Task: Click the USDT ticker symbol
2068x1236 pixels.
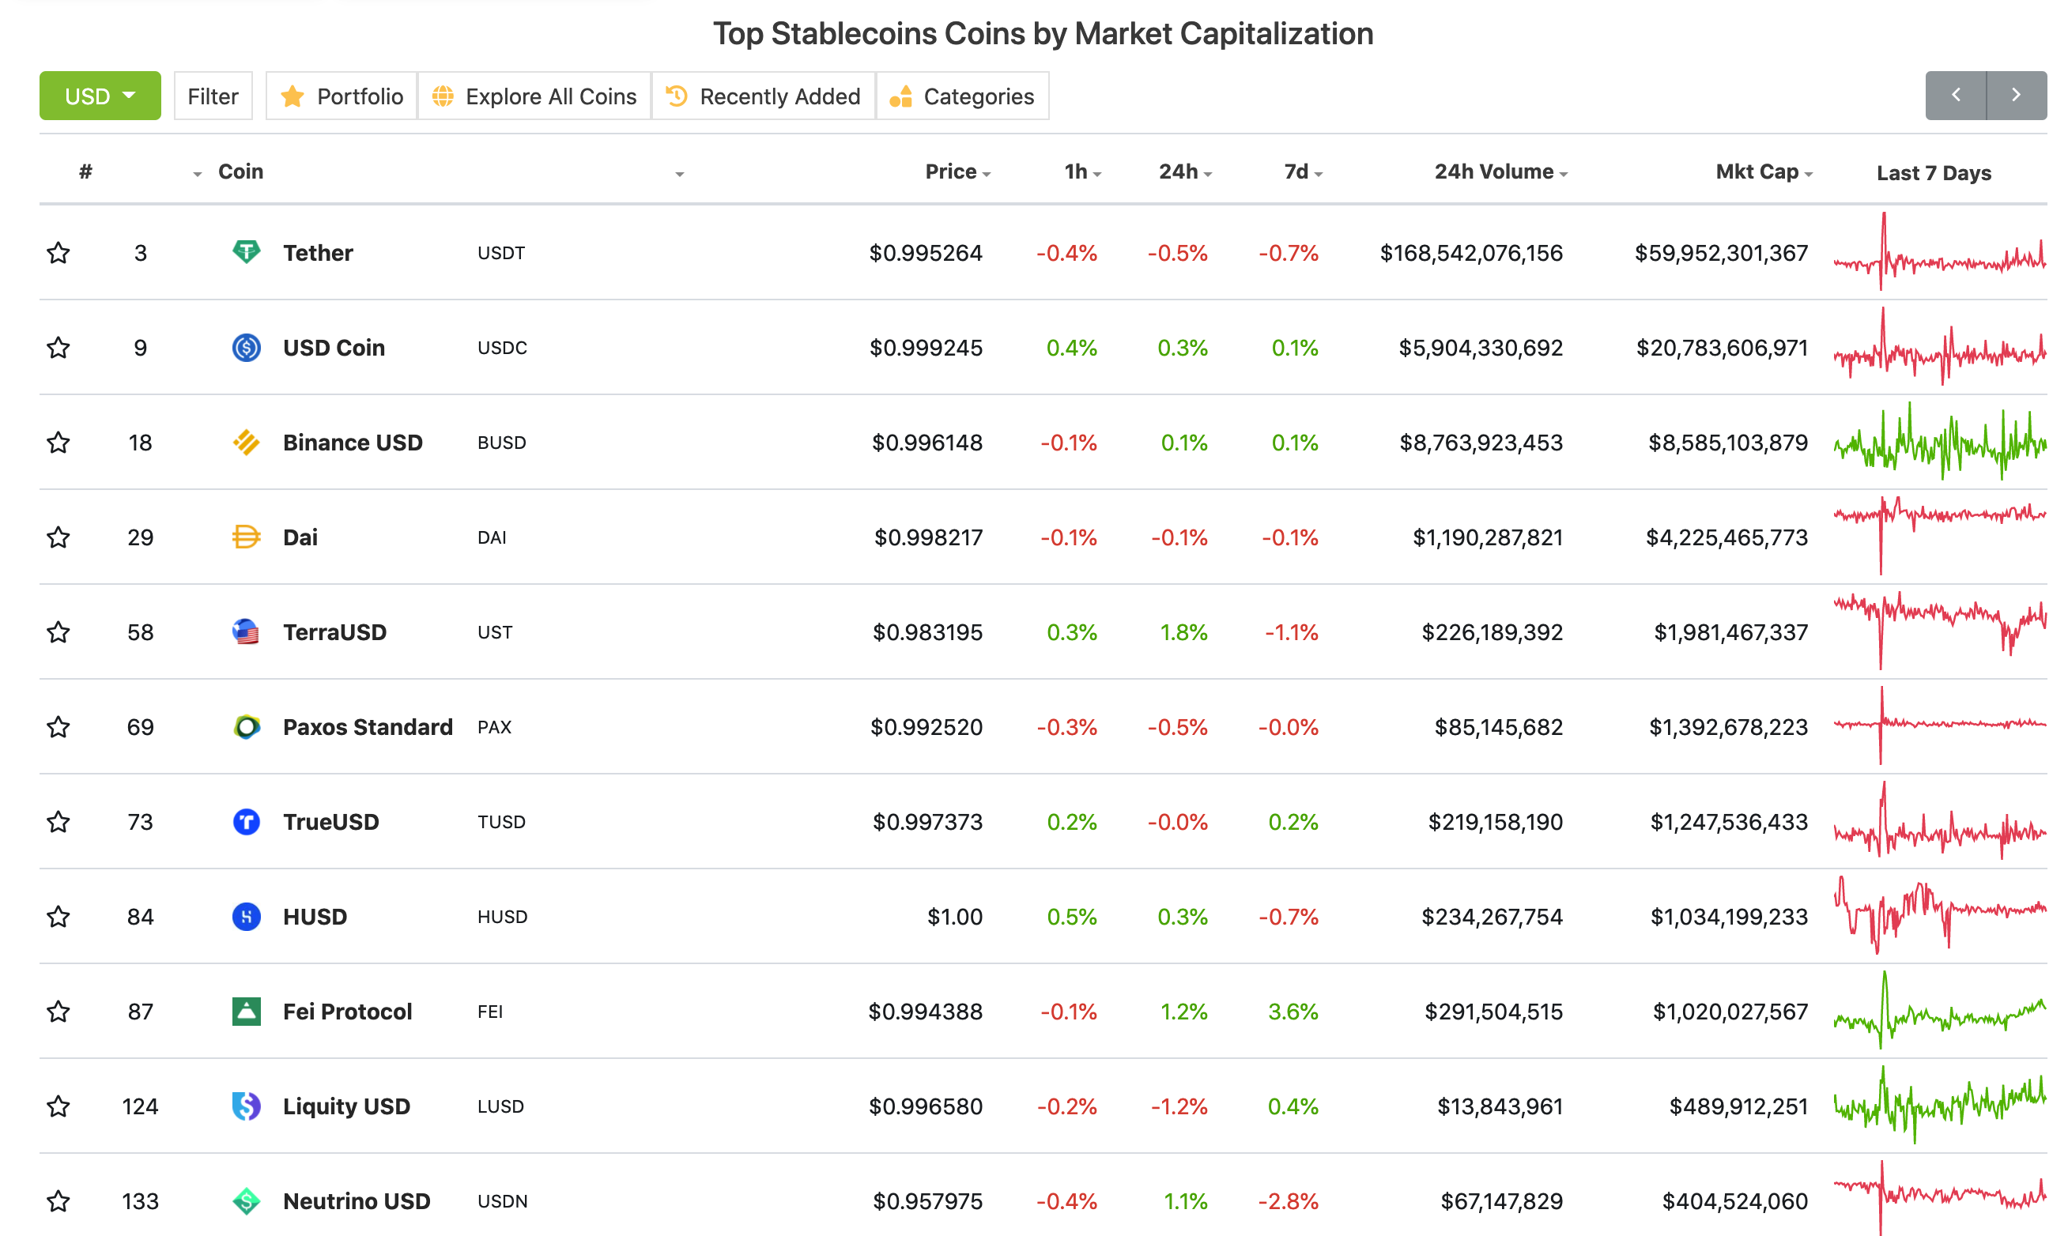Action: pyautogui.click(x=500, y=252)
